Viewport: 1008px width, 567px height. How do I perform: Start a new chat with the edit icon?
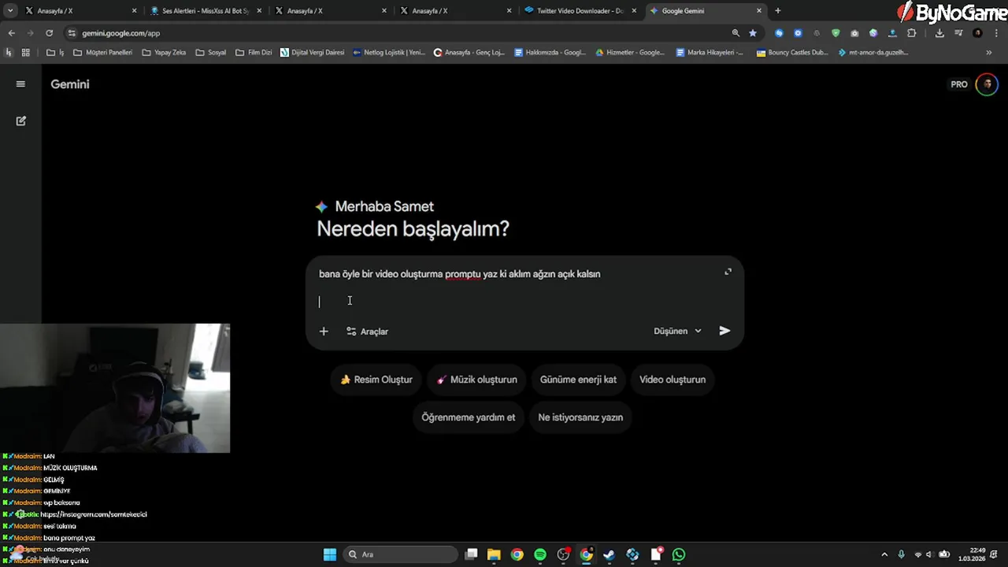tap(21, 120)
